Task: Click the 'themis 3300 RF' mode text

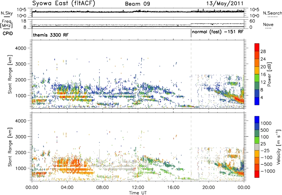Action: click(x=51, y=35)
